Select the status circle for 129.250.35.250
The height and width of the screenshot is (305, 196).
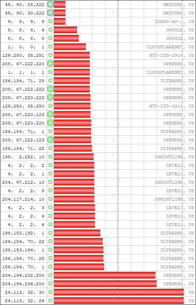tap(50, 106)
